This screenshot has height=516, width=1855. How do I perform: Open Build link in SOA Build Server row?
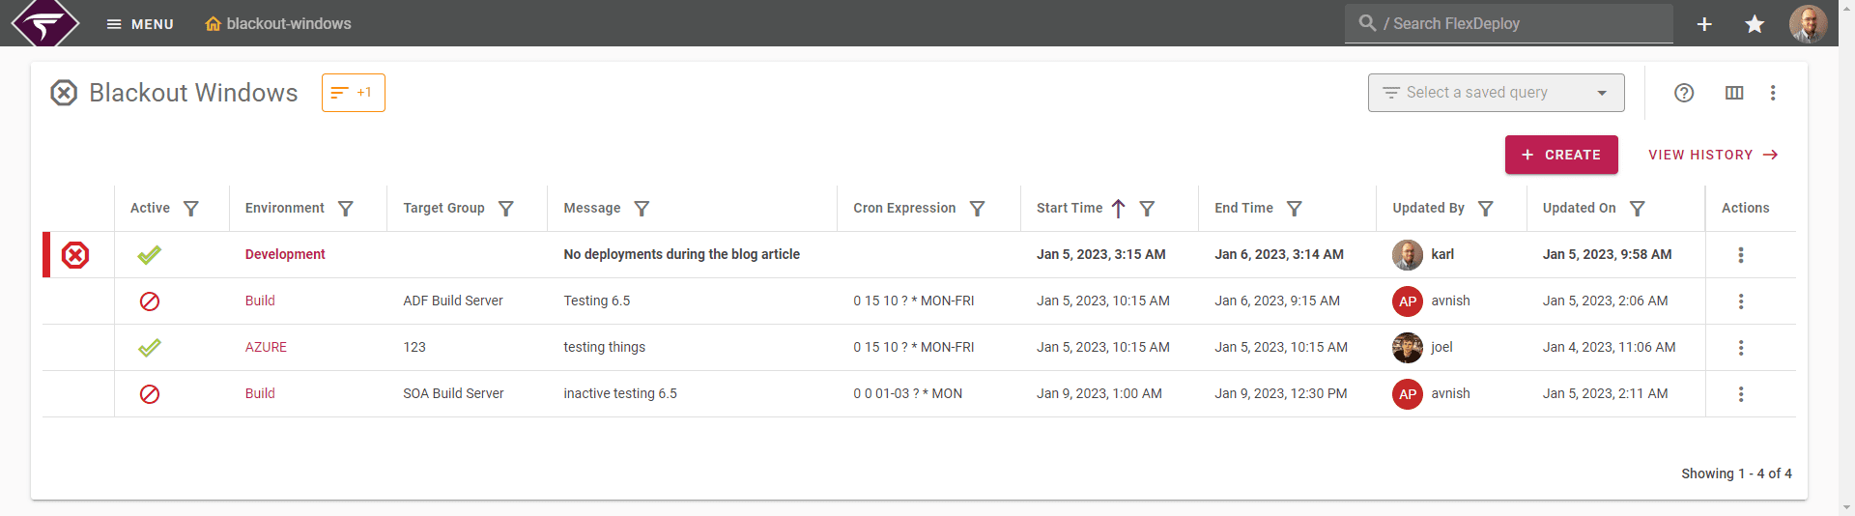pyautogui.click(x=260, y=393)
